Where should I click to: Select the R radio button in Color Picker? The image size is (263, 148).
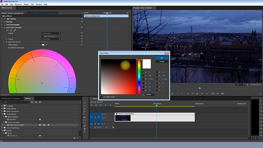(143, 83)
